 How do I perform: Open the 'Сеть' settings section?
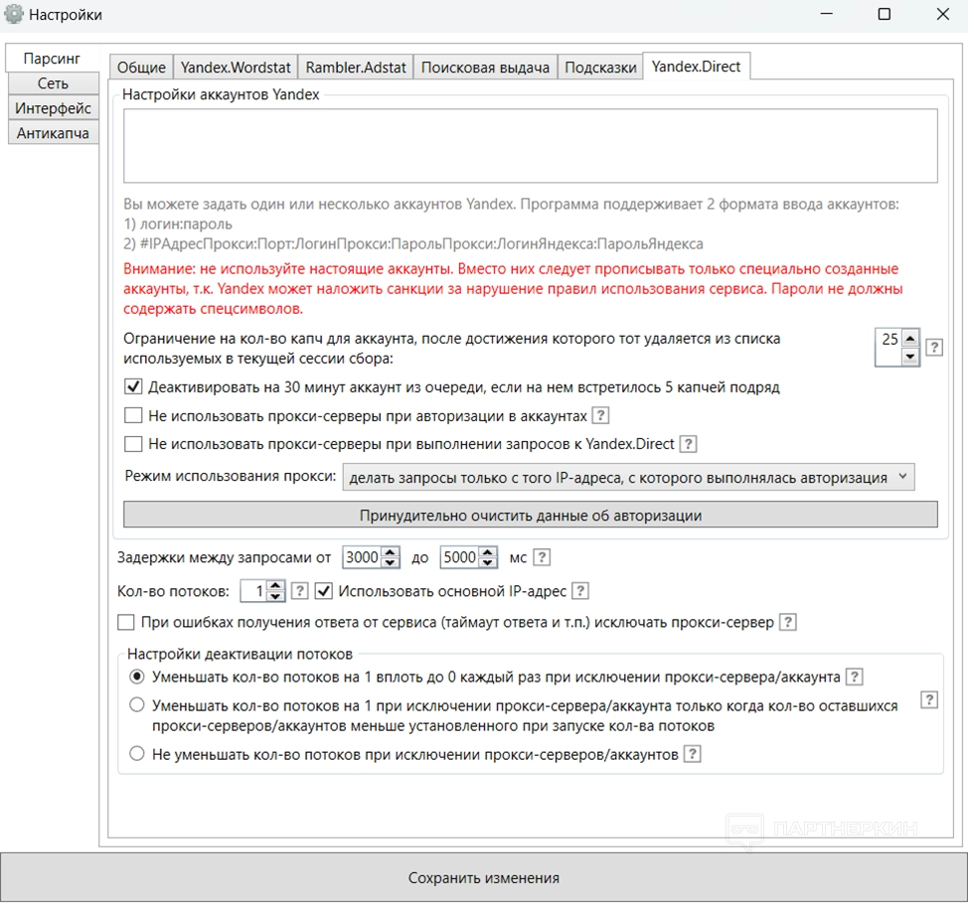(x=53, y=83)
